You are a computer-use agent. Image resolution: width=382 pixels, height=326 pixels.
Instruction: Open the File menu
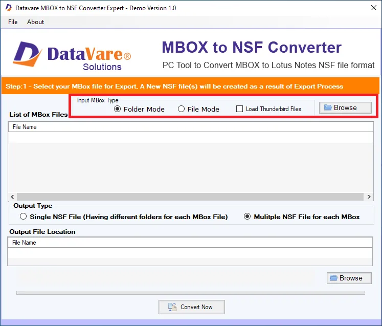[x=13, y=22]
